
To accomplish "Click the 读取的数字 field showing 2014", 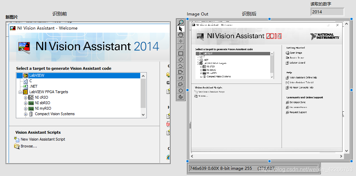I will [327, 12].
